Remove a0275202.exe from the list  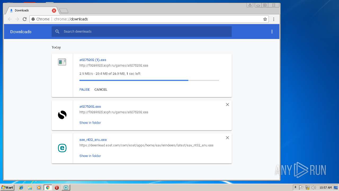click(227, 105)
